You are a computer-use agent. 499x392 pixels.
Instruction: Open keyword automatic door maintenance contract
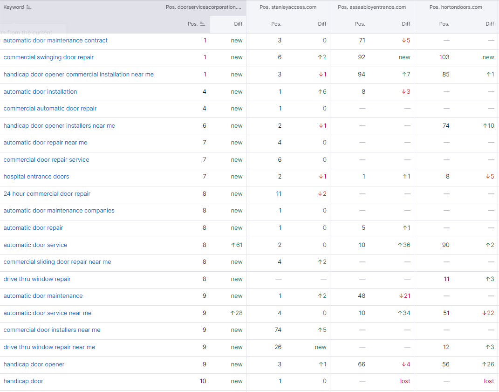click(x=55, y=41)
